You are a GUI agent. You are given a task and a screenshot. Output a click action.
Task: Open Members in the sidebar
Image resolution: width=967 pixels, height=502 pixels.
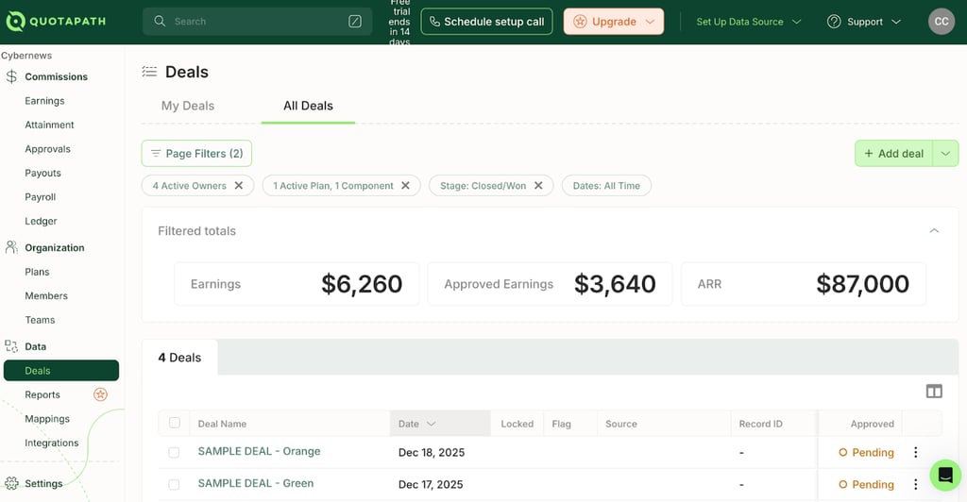46,295
